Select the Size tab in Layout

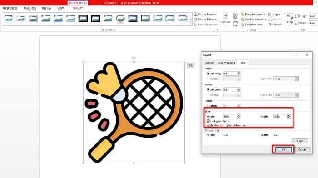pos(243,63)
